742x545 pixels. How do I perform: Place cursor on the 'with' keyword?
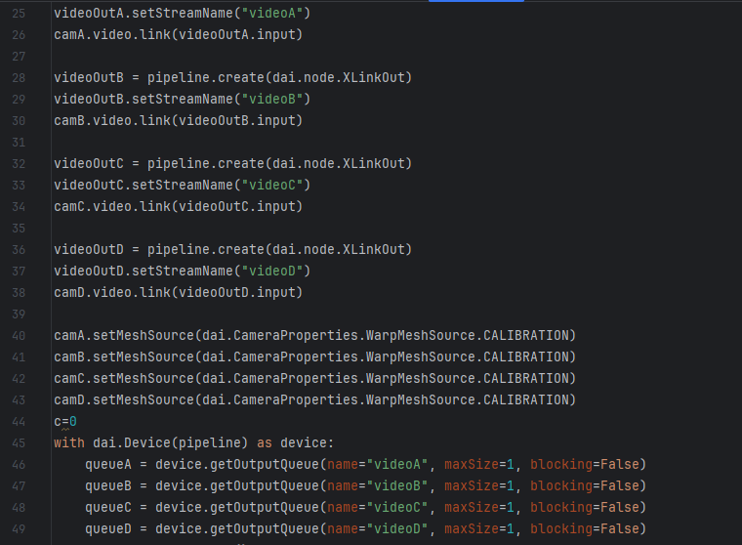(x=69, y=443)
